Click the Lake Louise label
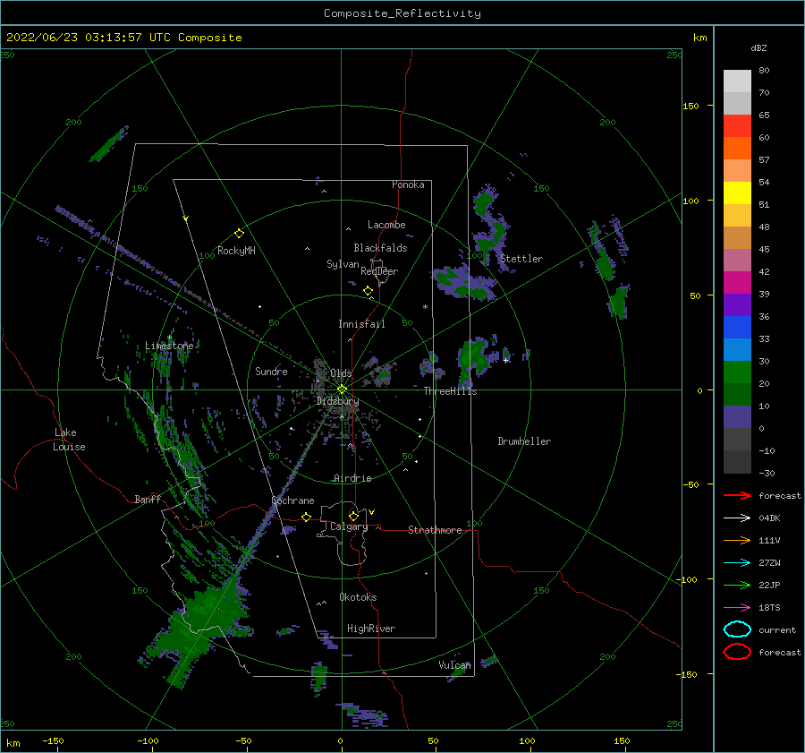Viewport: 805px width, 753px height. [x=69, y=440]
